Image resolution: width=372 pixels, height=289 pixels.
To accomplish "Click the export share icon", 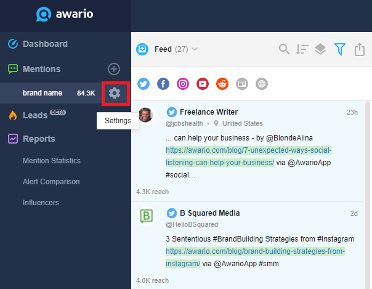I will pos(360,49).
